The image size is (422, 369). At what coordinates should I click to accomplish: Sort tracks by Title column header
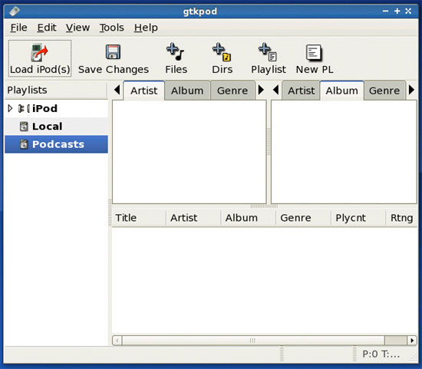click(x=139, y=218)
